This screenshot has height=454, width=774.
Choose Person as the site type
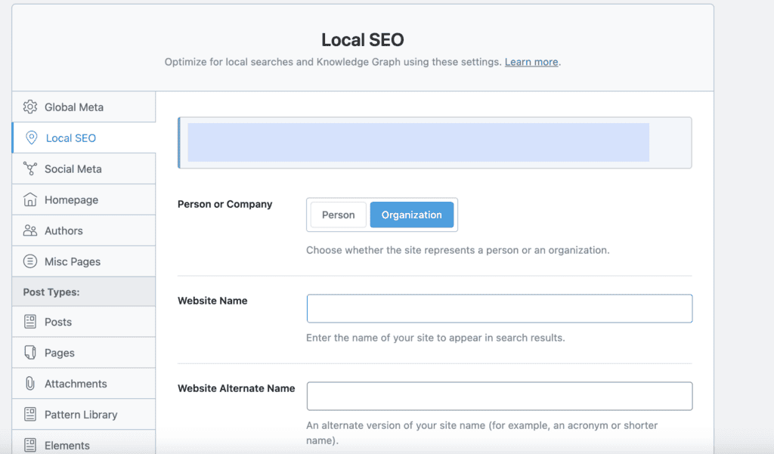coord(338,215)
